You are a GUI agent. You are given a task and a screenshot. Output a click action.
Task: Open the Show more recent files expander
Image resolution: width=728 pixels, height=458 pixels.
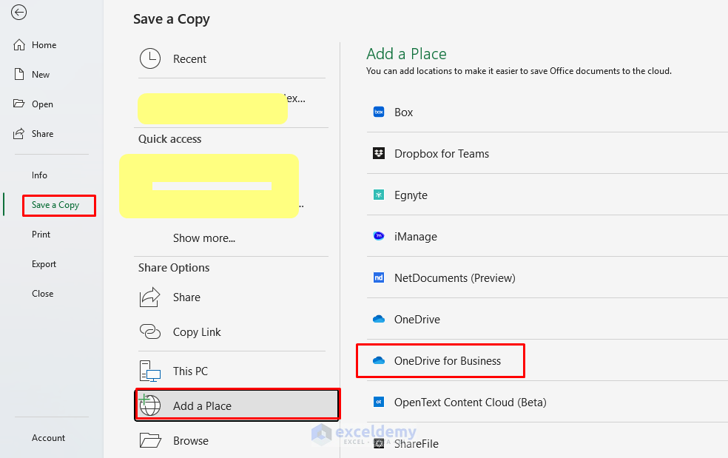coord(204,238)
